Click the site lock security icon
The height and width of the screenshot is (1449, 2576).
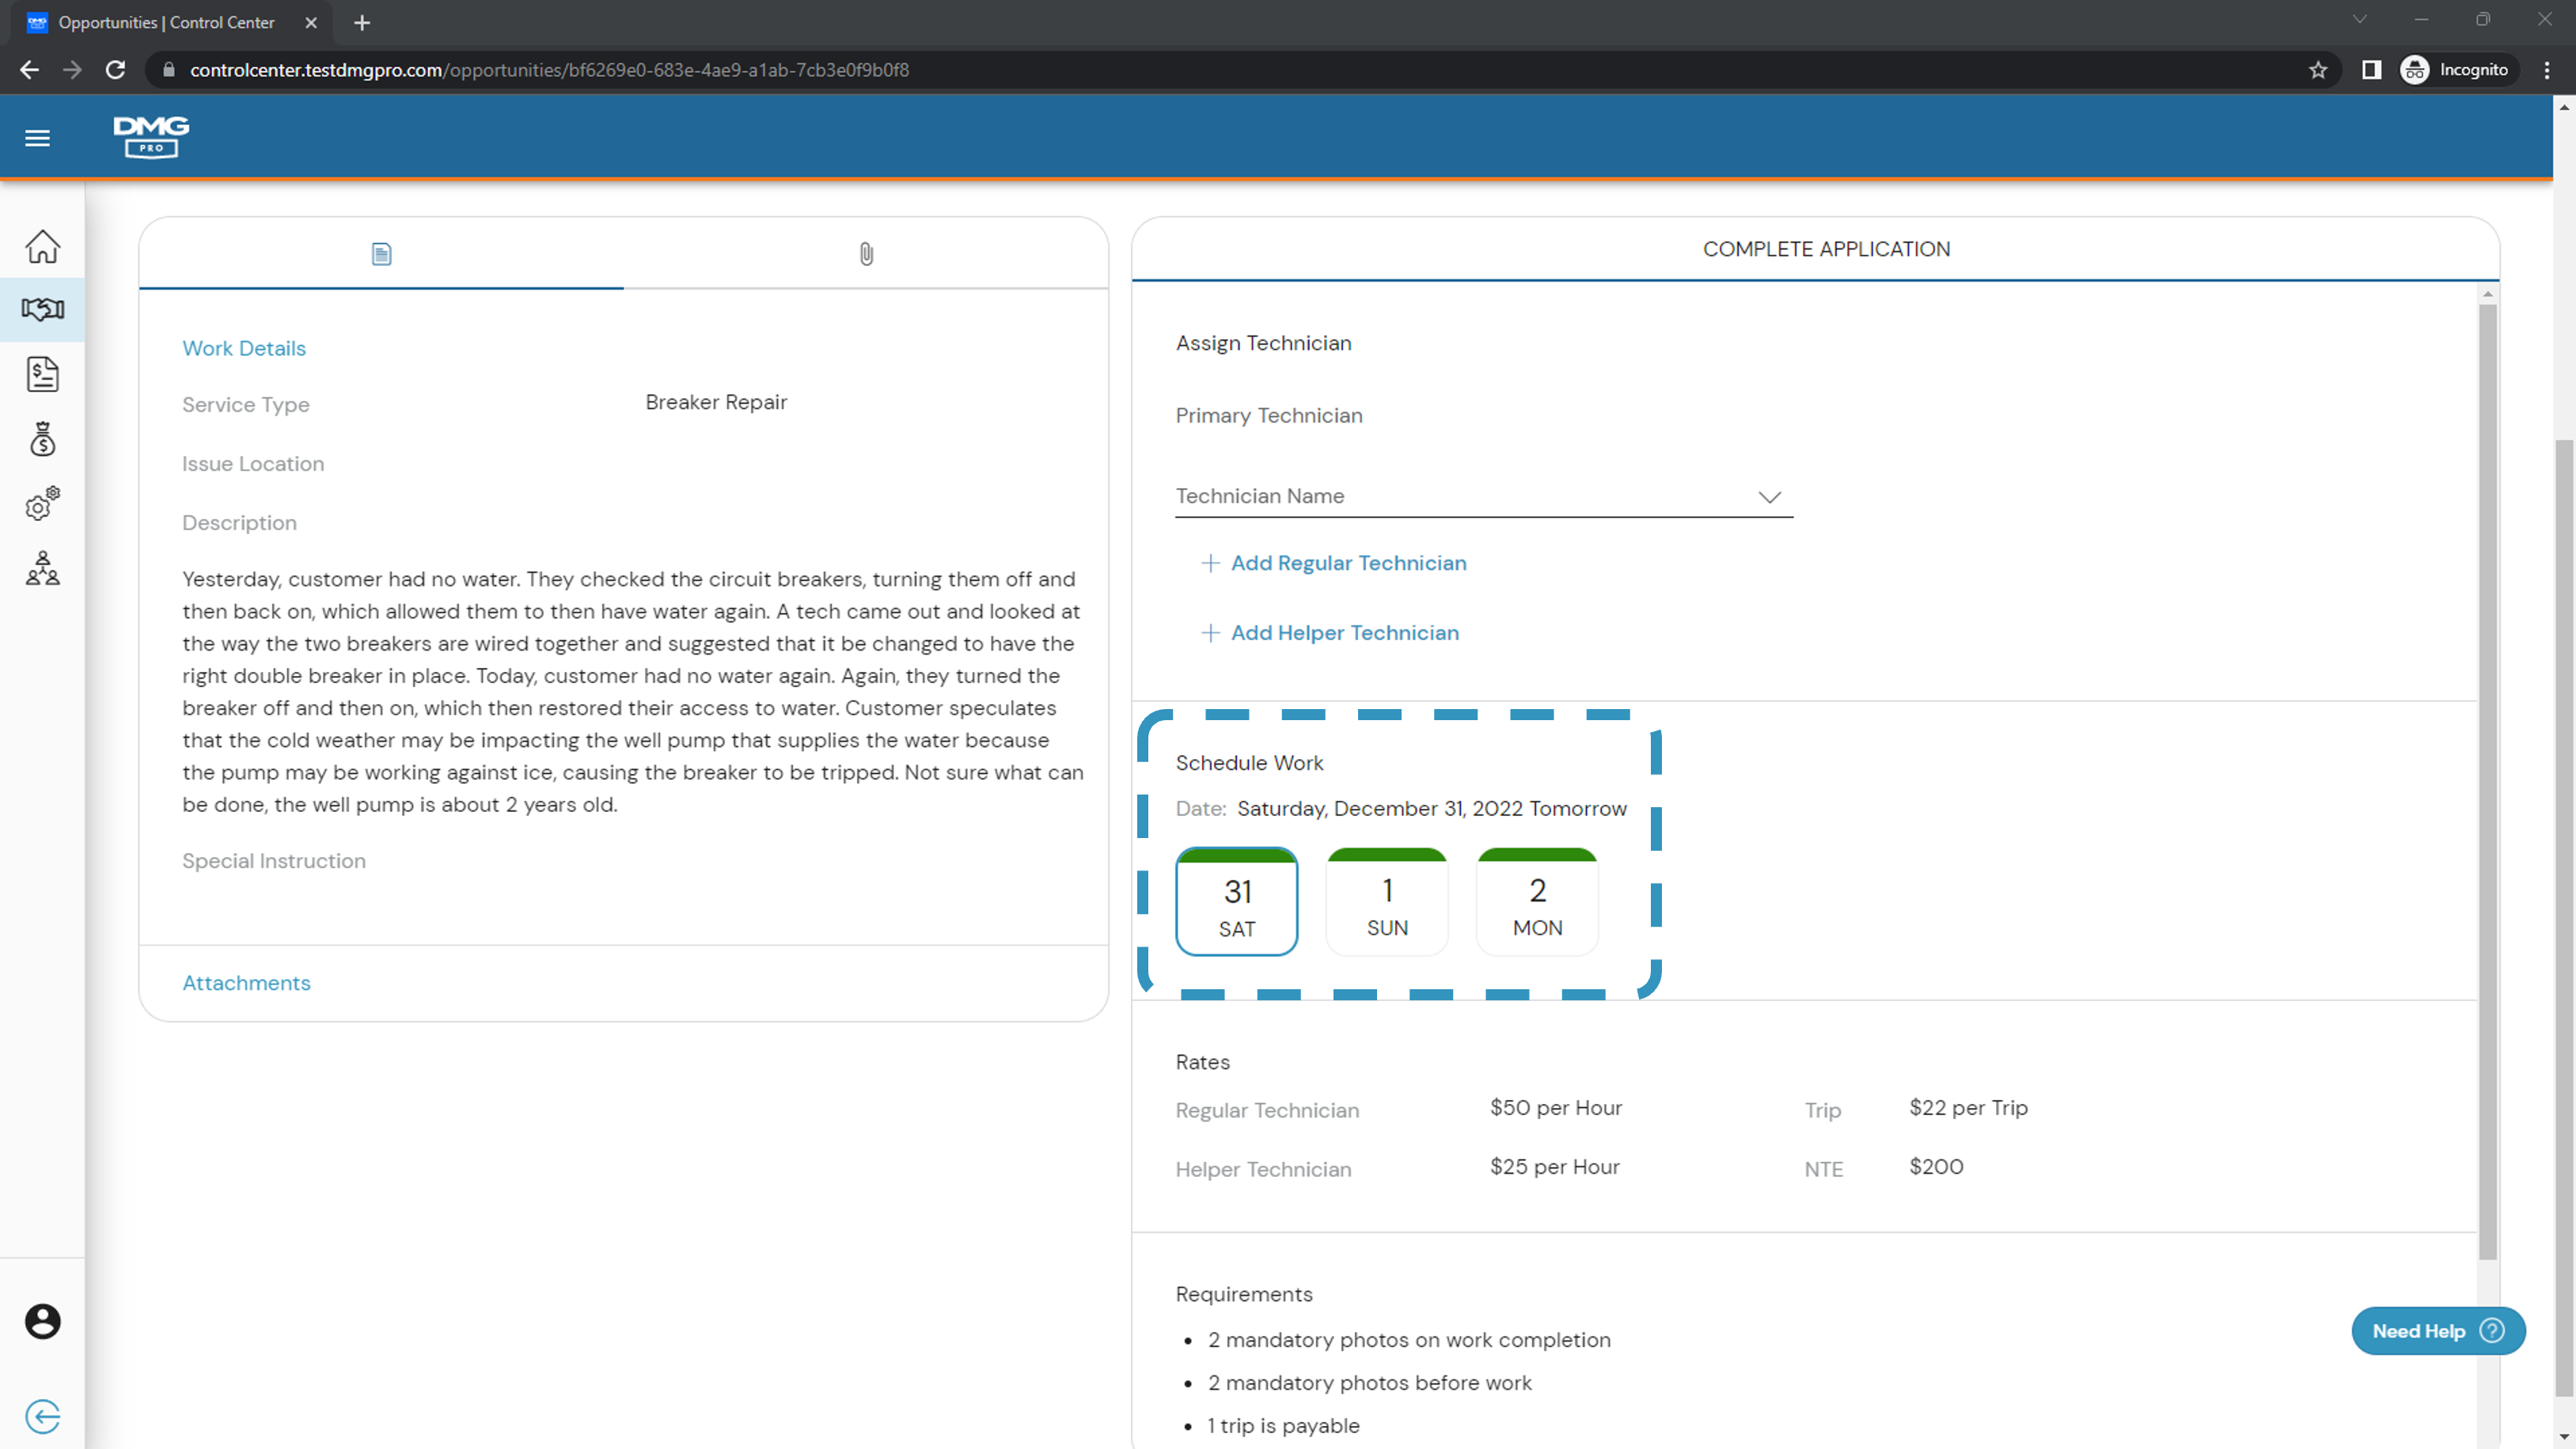pos(169,70)
